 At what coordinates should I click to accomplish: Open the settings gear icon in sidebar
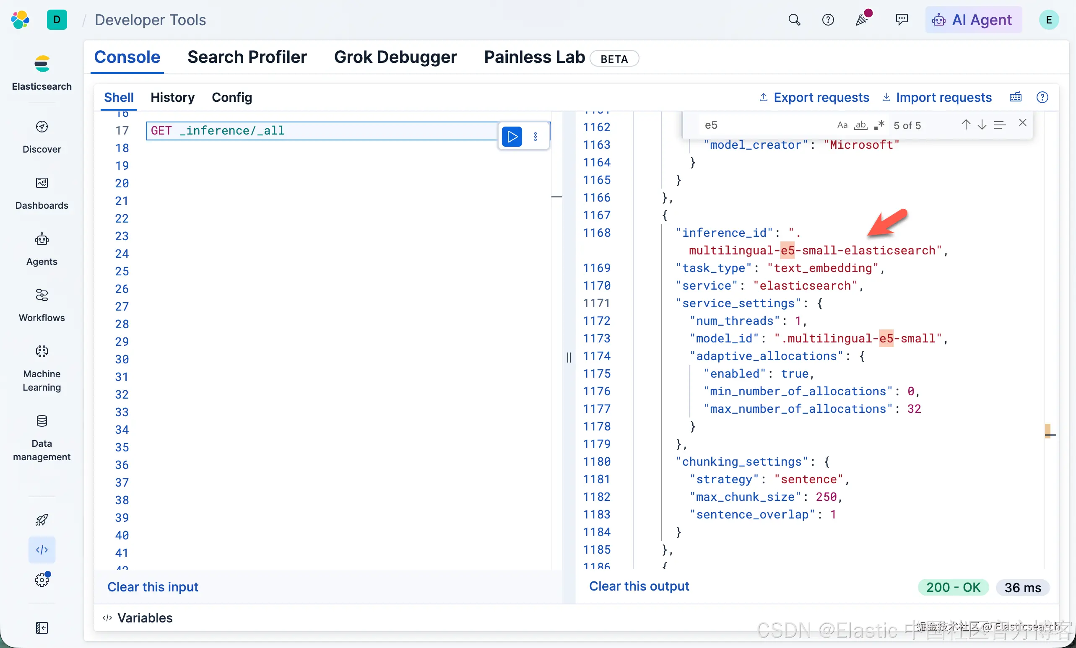(42, 580)
